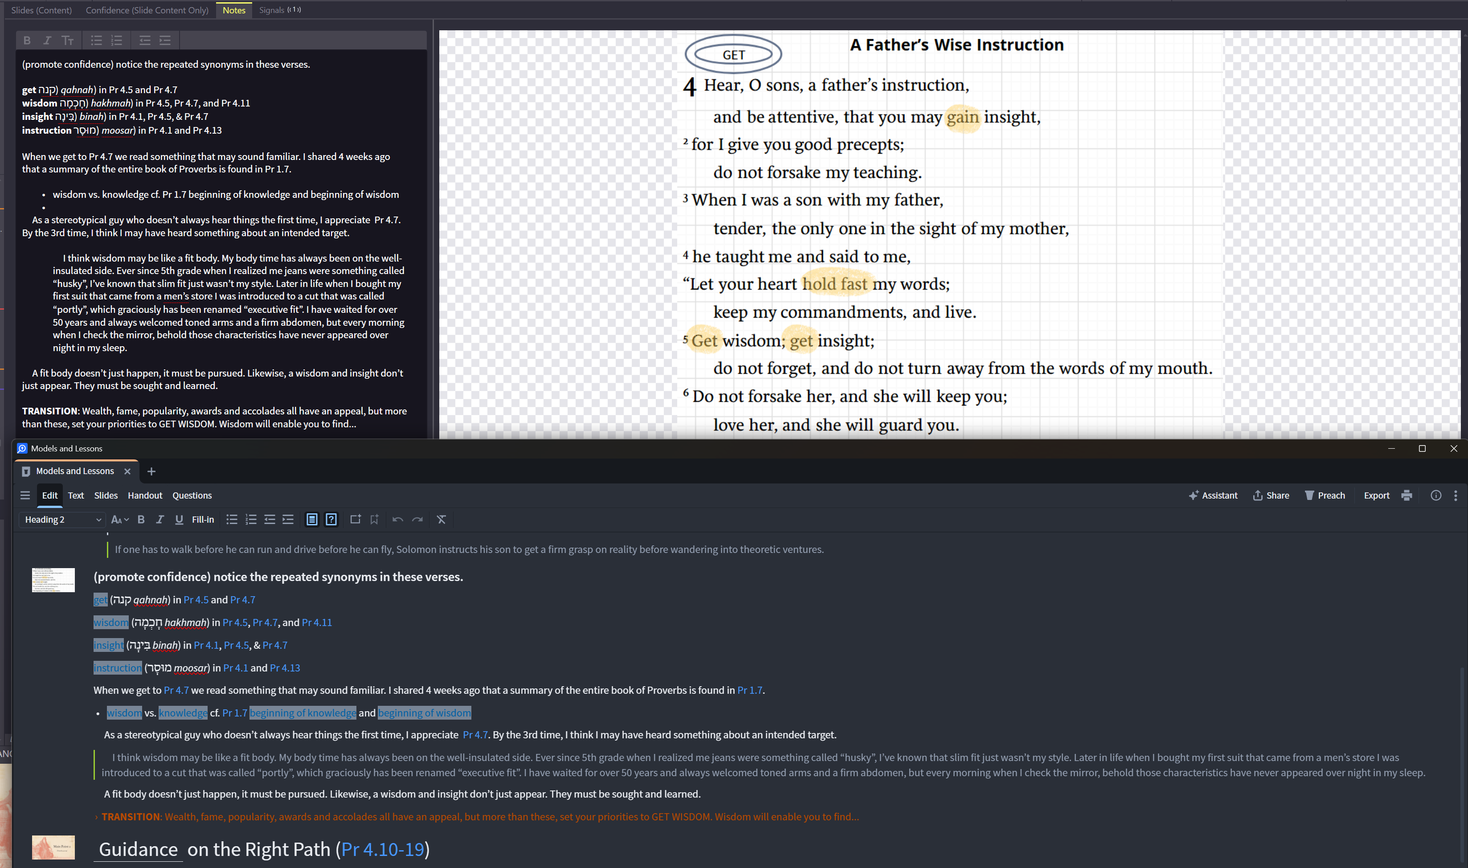Viewport: 1468px width, 868px height.
Task: Select the Proverbs slide thumbnail
Action: [x=53, y=580]
